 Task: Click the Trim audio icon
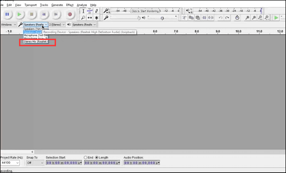[204, 18]
